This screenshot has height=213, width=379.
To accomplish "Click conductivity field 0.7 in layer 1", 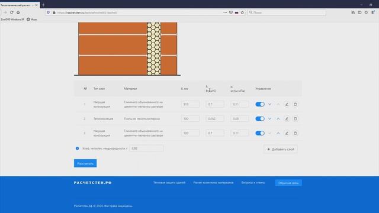I will [215, 104].
